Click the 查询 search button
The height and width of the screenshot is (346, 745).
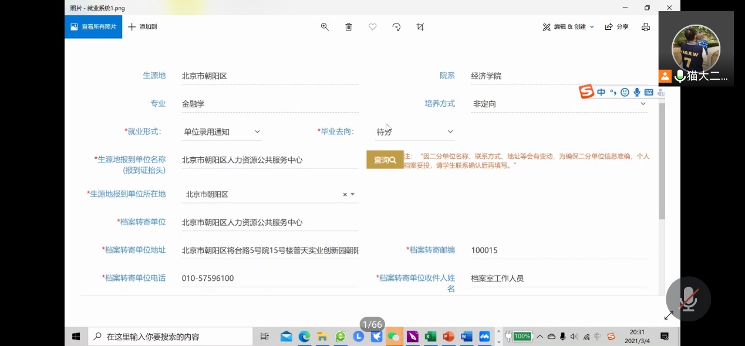click(x=385, y=160)
